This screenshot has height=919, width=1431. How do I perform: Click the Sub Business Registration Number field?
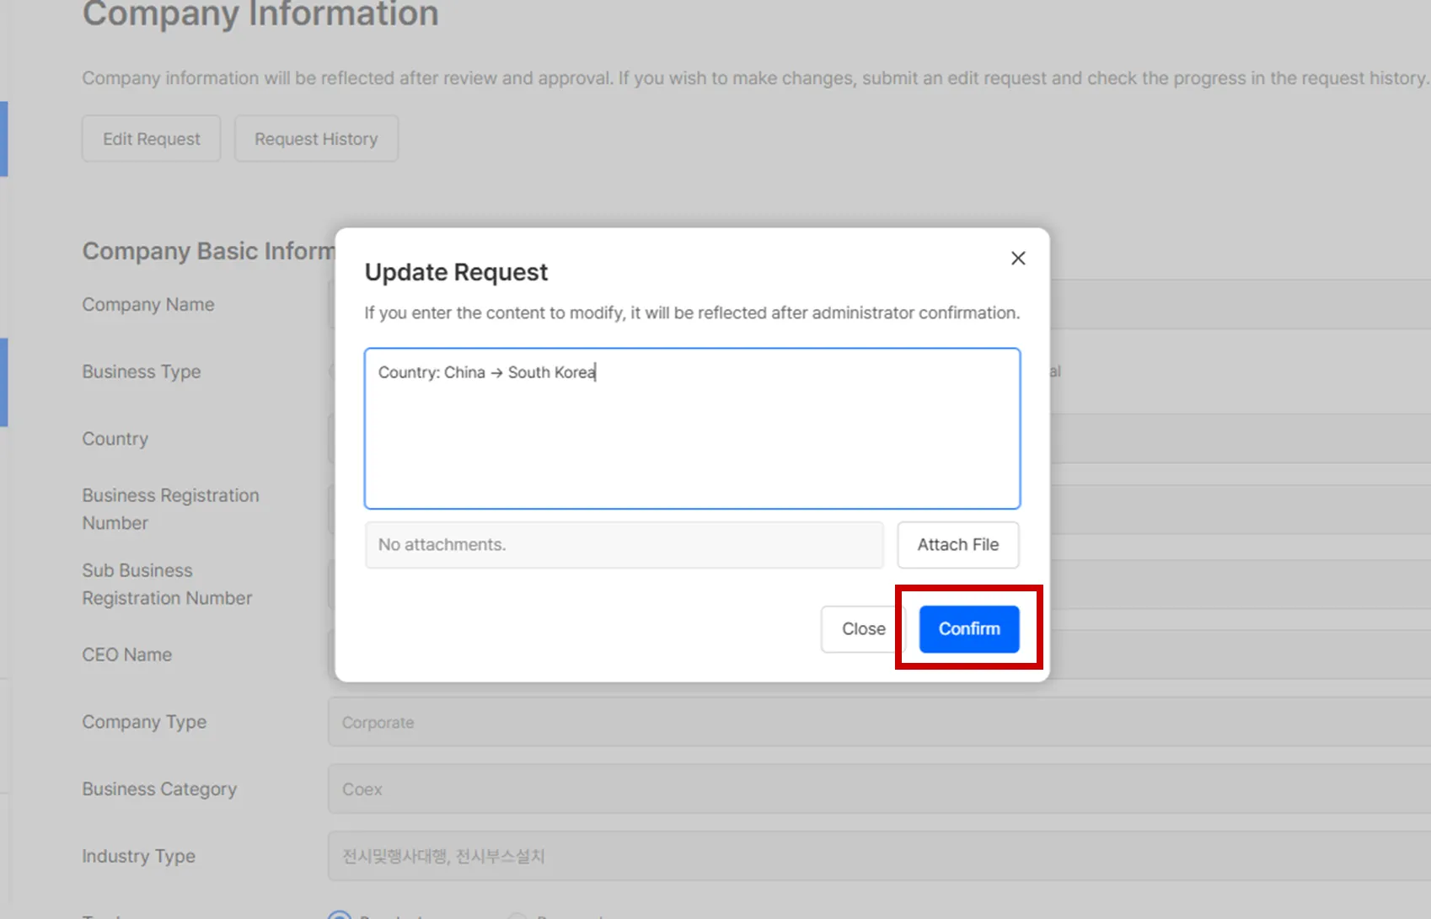tap(1239, 584)
